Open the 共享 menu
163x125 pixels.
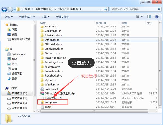pos(45,17)
